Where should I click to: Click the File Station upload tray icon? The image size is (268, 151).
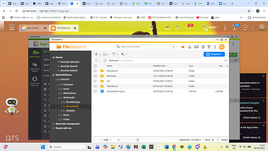pyautogui.click(x=190, y=47)
